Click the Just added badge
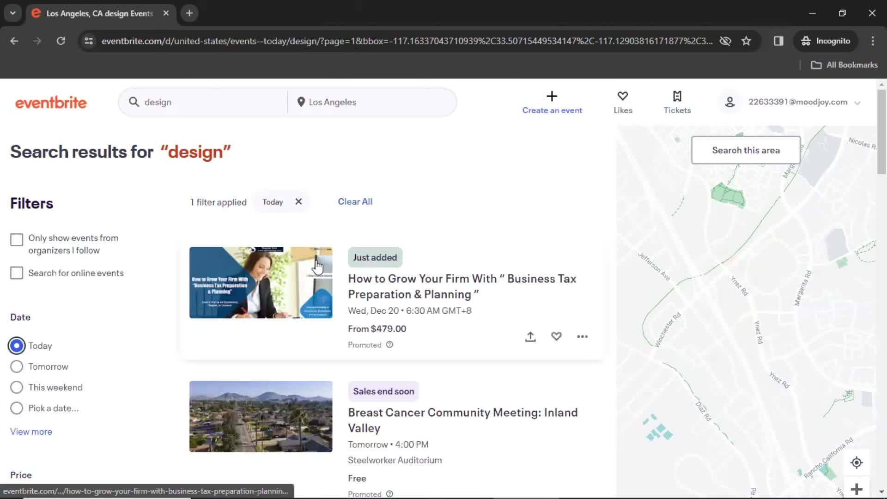This screenshot has width=887, height=499. [375, 257]
